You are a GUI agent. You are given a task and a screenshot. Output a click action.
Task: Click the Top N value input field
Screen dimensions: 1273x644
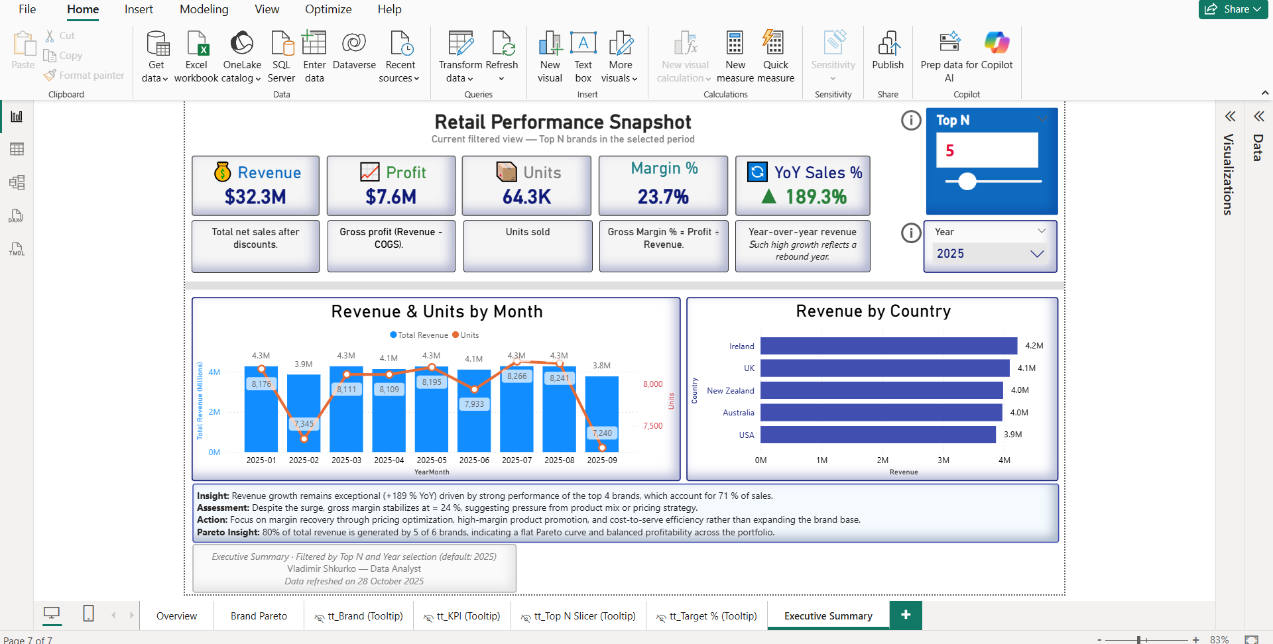pyautogui.click(x=987, y=150)
